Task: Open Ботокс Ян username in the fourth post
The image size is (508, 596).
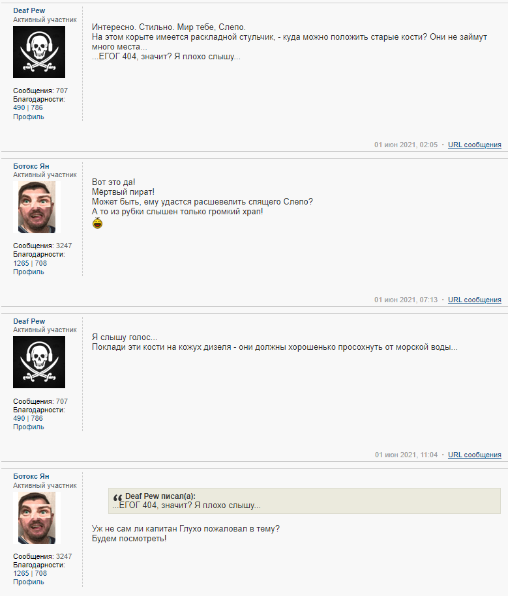Action: click(x=31, y=476)
